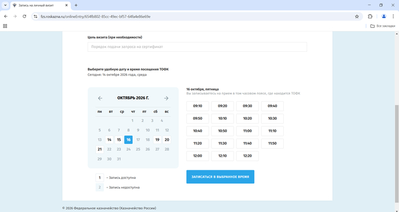Open browser extensions menu
This screenshot has width=399, height=212.
click(x=370, y=17)
